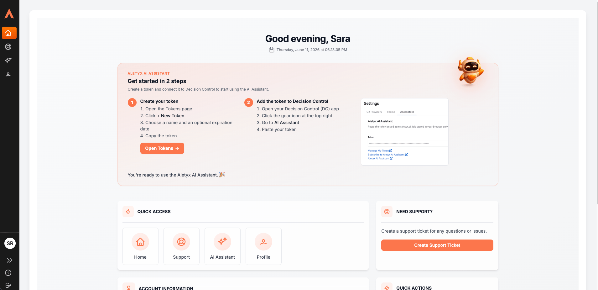Click the Settings screenshot thumbnail
Viewport: 598px width, 290px height.
coord(405,132)
